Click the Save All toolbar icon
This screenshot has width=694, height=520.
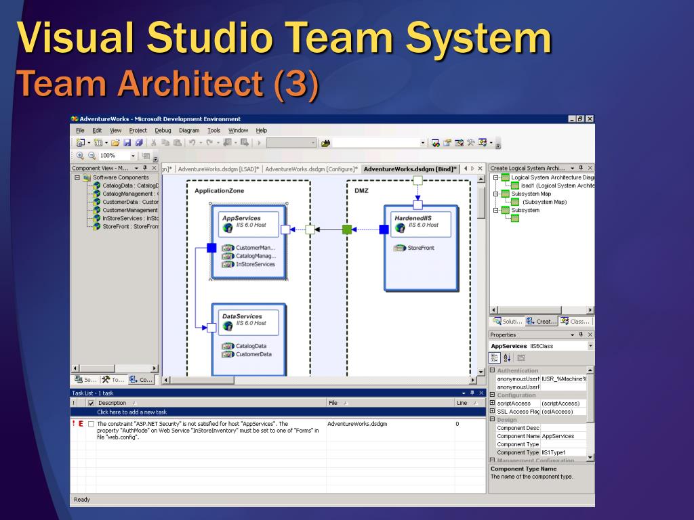pyautogui.click(x=139, y=143)
